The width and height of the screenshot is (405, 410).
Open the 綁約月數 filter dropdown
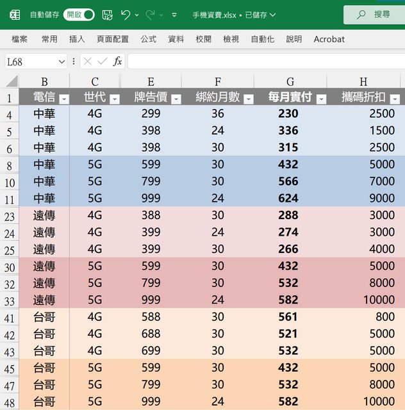(x=248, y=99)
